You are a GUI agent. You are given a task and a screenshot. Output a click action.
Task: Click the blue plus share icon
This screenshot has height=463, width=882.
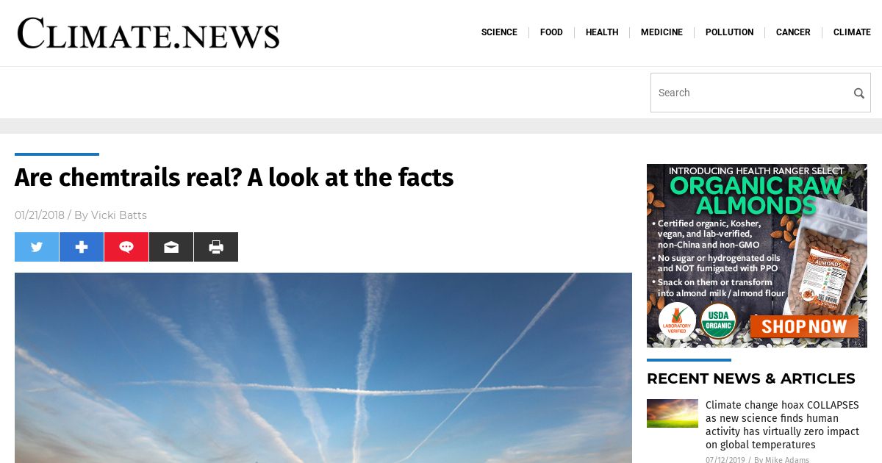82,247
